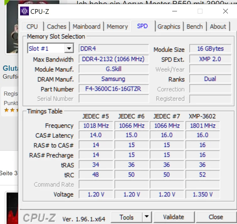Click the Close button at bottom
This screenshot has width=237, height=224.
[216, 217]
